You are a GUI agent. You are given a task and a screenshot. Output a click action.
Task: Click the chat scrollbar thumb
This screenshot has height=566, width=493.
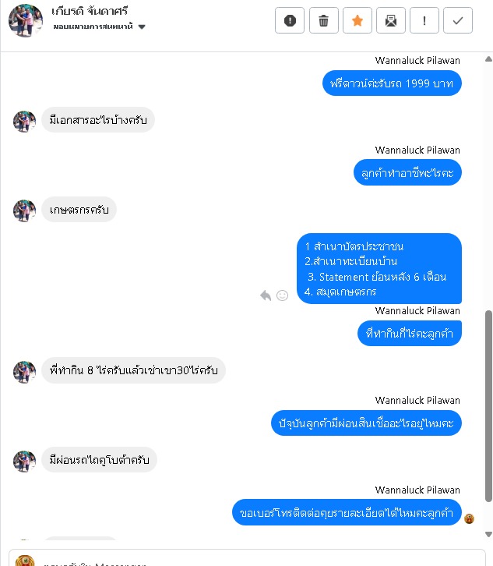(x=488, y=406)
